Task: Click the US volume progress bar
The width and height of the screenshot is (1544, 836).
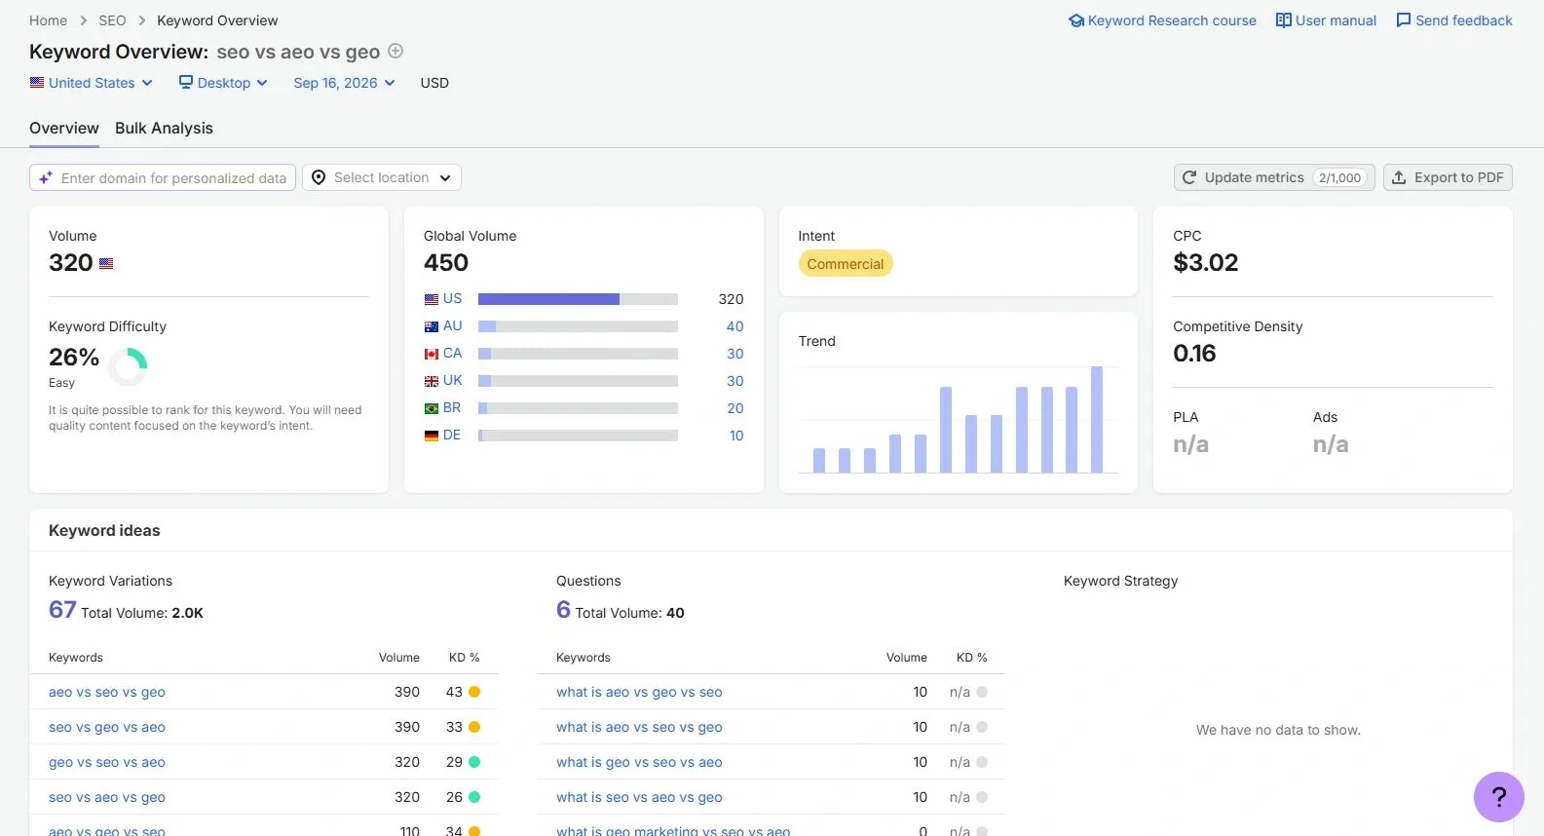Action: click(578, 299)
